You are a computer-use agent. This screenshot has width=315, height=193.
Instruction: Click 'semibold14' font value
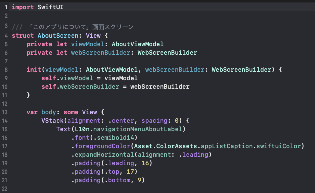coord(115,138)
